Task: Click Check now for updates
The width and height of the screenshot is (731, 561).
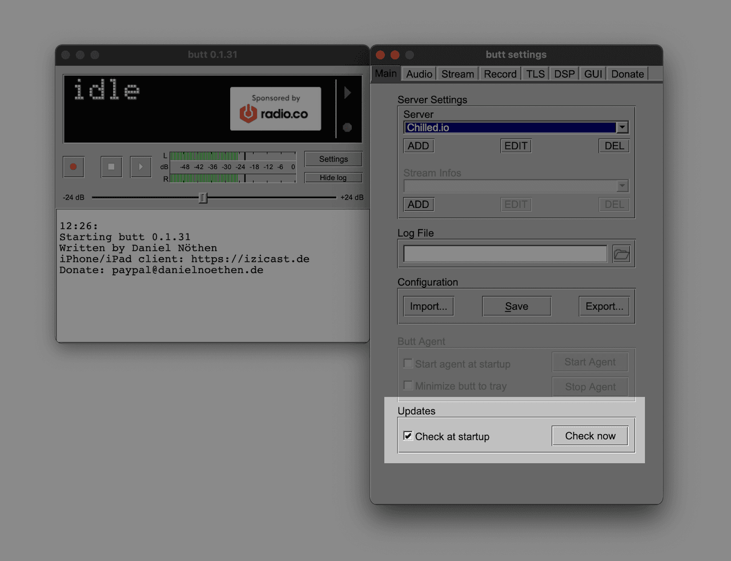Action: [x=590, y=436]
